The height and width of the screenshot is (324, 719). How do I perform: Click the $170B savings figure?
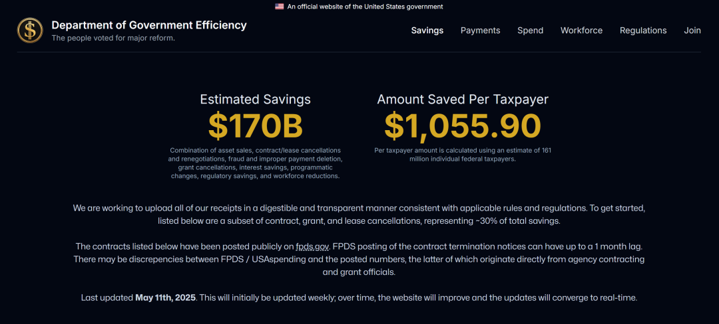pyautogui.click(x=256, y=126)
